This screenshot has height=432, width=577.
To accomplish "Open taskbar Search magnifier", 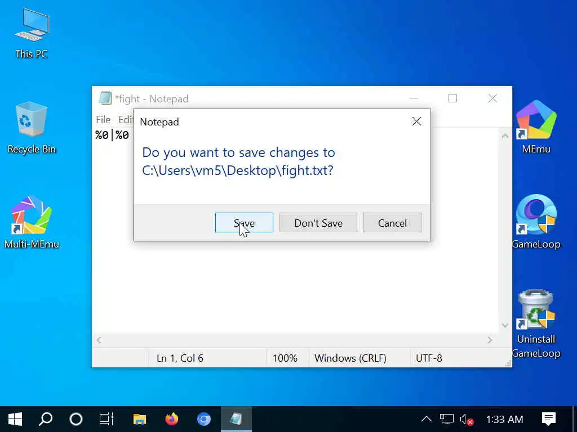I will coord(46,419).
